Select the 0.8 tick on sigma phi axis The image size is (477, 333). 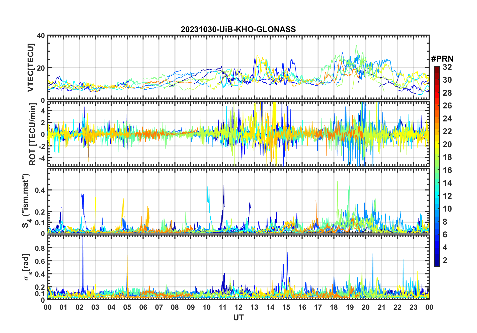40,248
